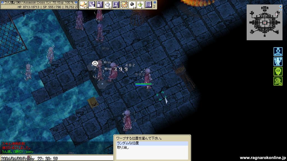Click the 399 damage number
The width and height of the screenshot is (287, 161).
pos(121,69)
